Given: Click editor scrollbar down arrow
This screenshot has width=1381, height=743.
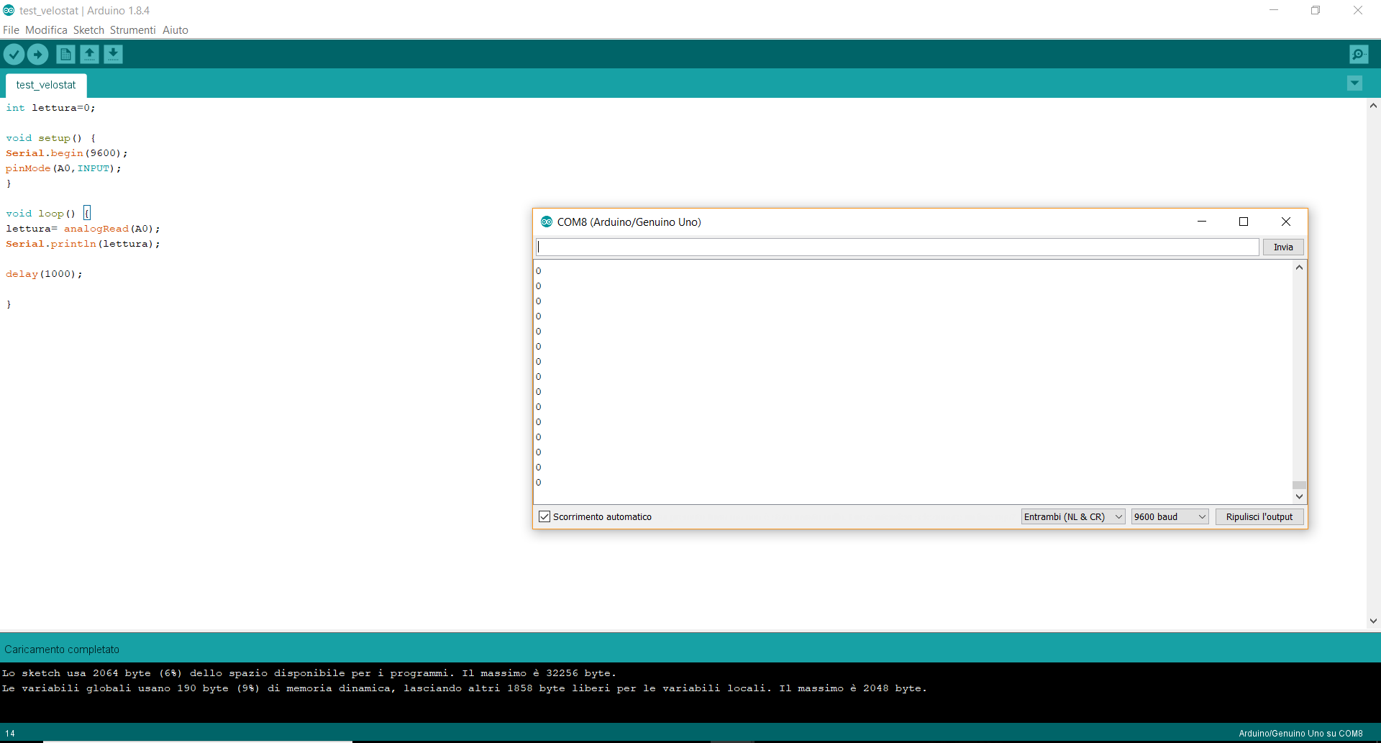Looking at the screenshot, I should point(1373,621).
